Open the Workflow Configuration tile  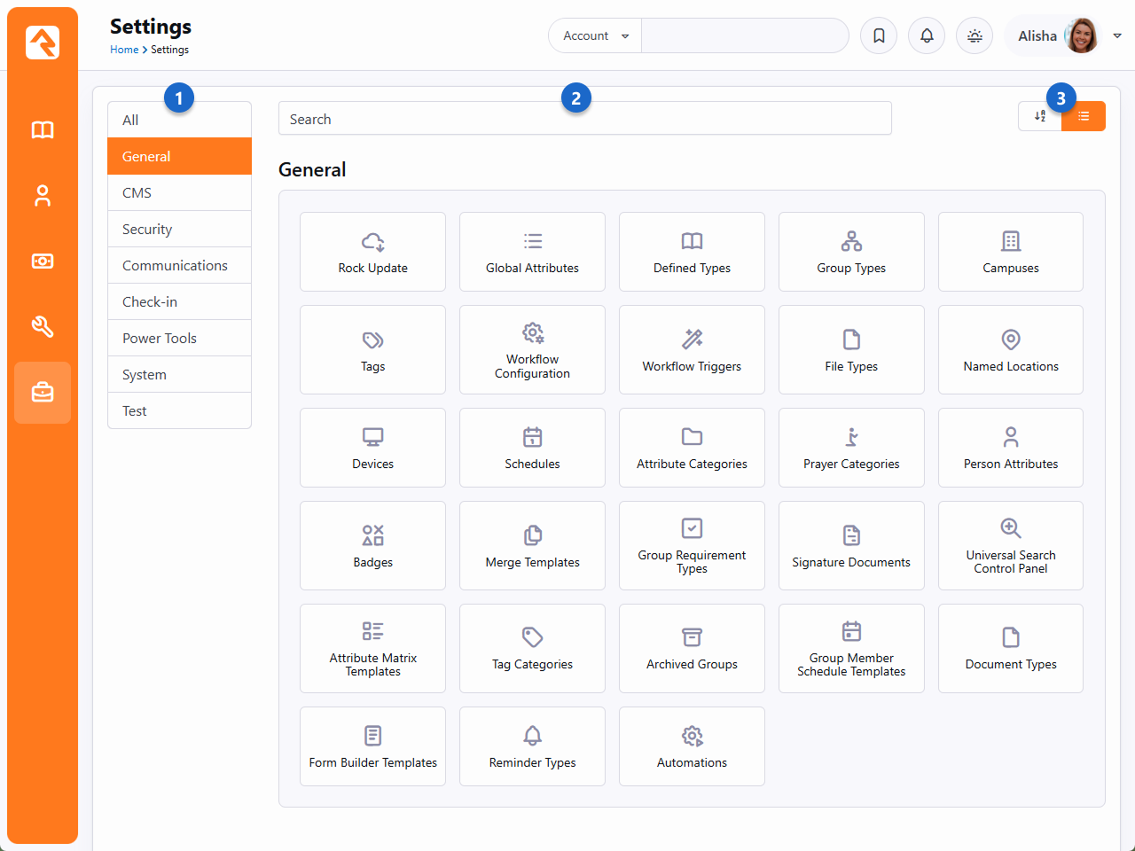pyautogui.click(x=532, y=350)
